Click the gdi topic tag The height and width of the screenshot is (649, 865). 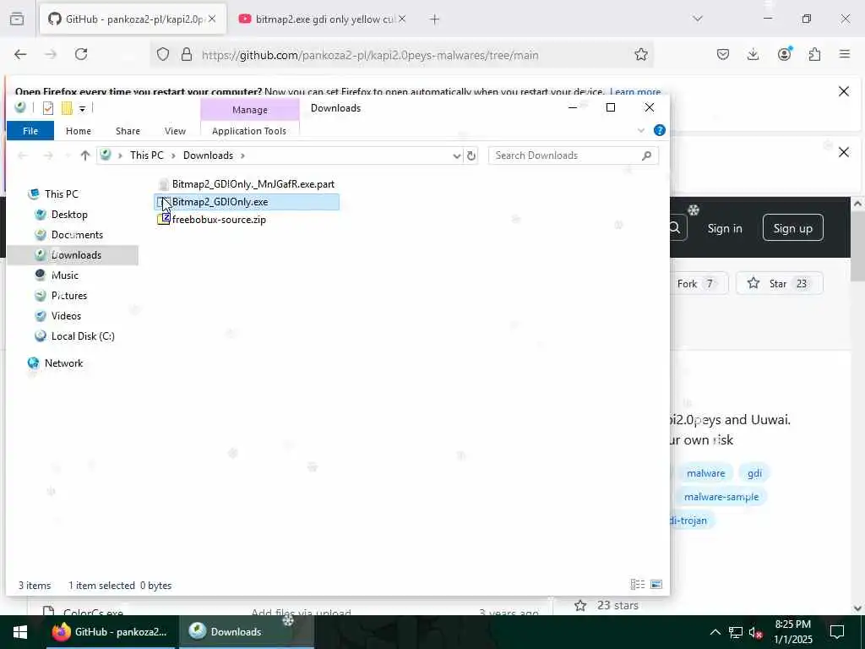tap(754, 473)
